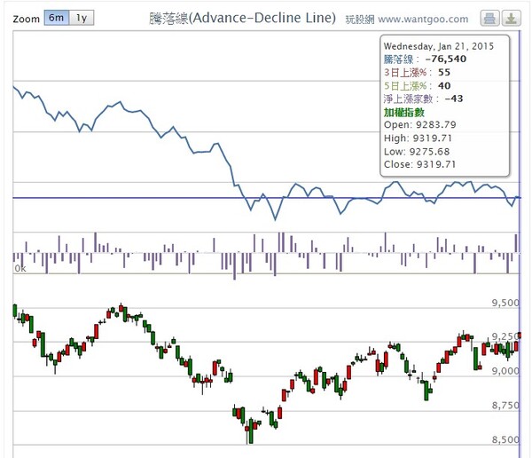
Task: Click the 加權指數 heading in tooltip
Action: (x=403, y=112)
